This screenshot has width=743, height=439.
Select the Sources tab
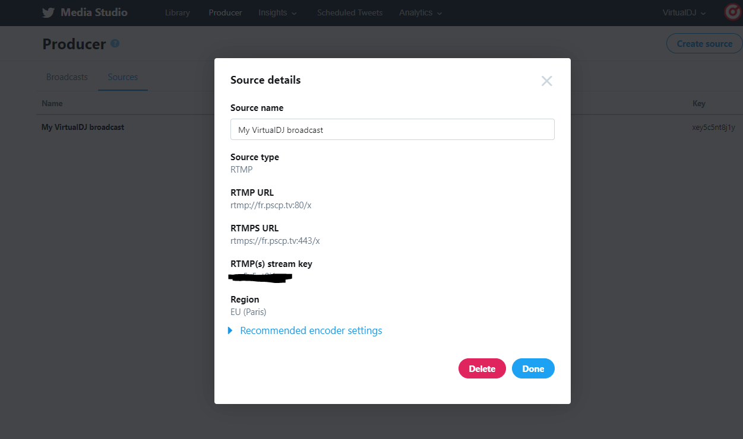pyautogui.click(x=123, y=77)
